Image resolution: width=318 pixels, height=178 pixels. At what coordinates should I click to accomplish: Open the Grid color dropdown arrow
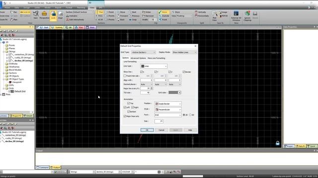[179, 92]
